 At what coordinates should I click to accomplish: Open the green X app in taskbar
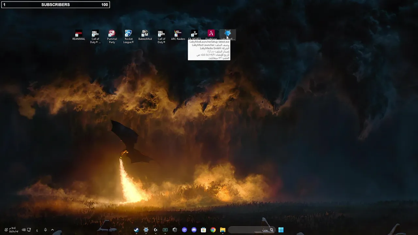point(165,230)
